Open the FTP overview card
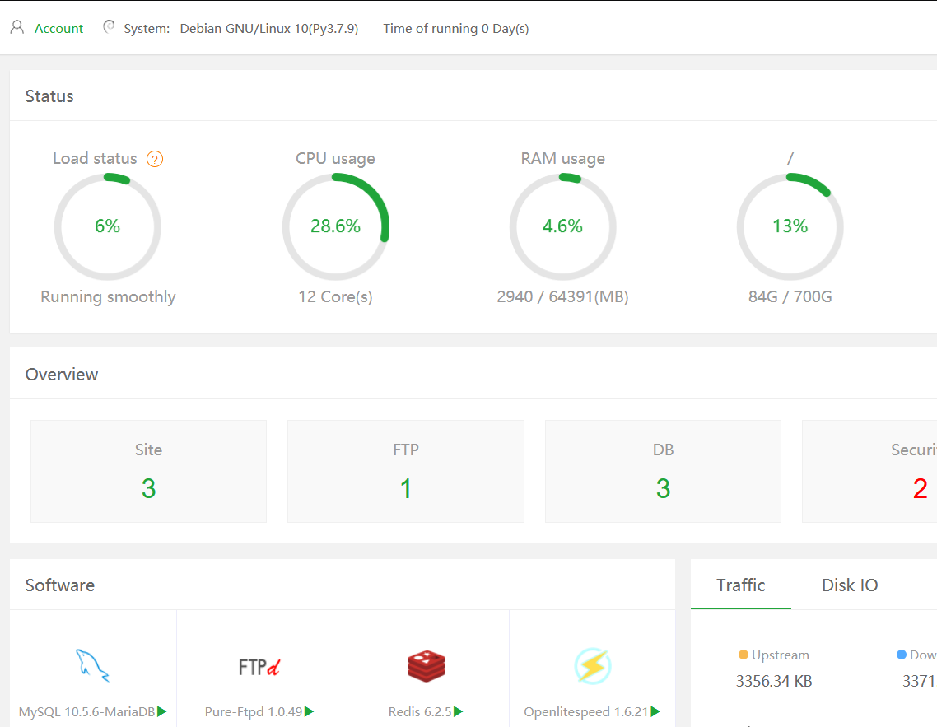Screen dimensions: 937x727 [x=406, y=471]
